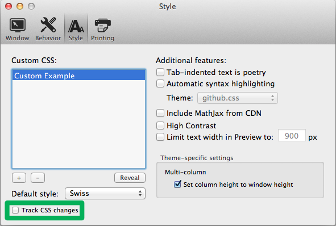The width and height of the screenshot is (336, 226).
Task: Enable Include MathJax from CDN
Action: (x=160, y=113)
